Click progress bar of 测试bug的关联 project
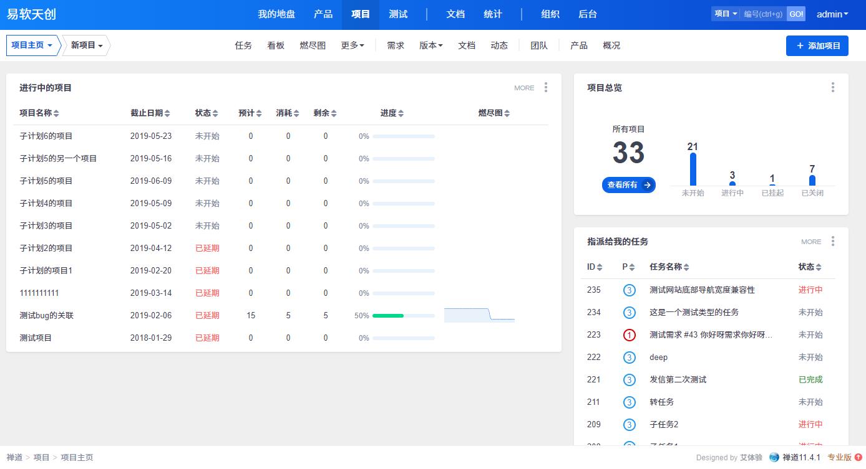The height and width of the screenshot is (469, 866). point(403,316)
